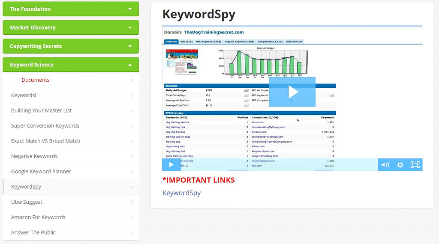Click the TheDogTrainingSecret.com domain text
Viewport: 439px width, 244px height.
coord(213,32)
